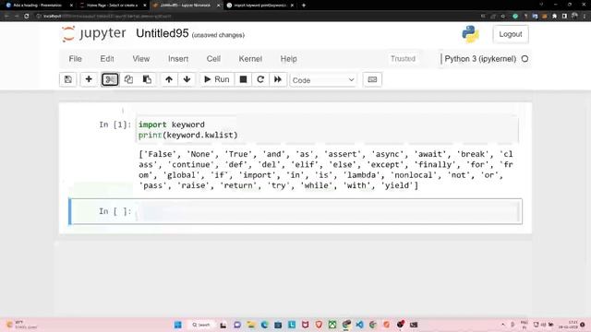The image size is (591, 332).
Task: Open the Brave browser from the taskbar
Action: click(x=319, y=325)
